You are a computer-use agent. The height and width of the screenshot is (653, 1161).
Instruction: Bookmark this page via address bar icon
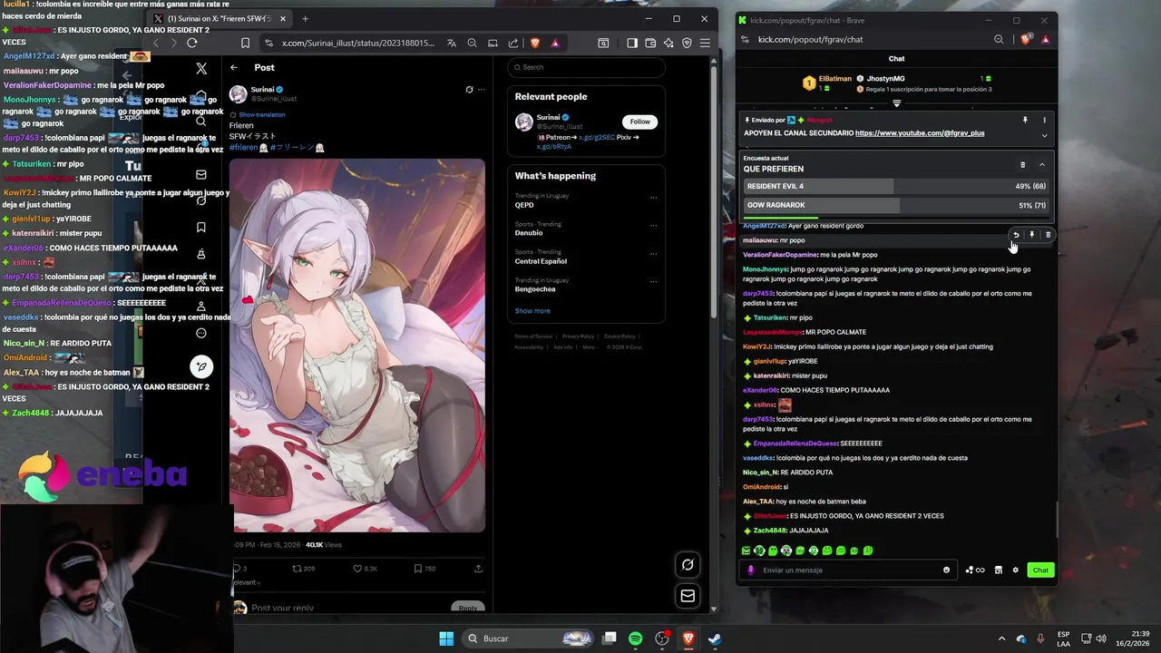(245, 43)
